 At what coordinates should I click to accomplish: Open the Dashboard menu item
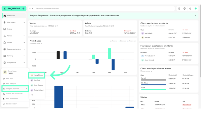pos(14,16)
